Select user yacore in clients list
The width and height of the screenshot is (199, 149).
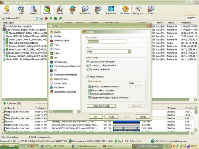10,122
